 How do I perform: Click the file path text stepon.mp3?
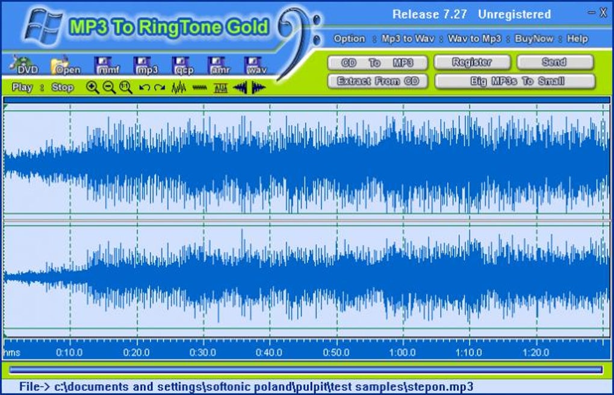click(440, 387)
